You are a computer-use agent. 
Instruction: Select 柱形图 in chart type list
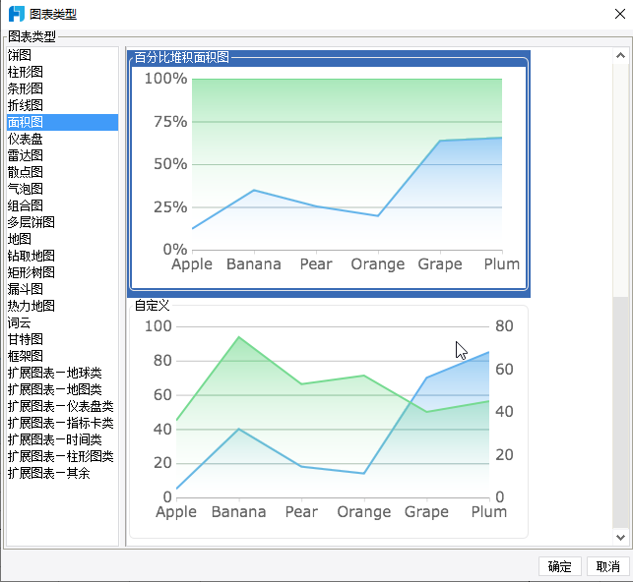click(63, 72)
